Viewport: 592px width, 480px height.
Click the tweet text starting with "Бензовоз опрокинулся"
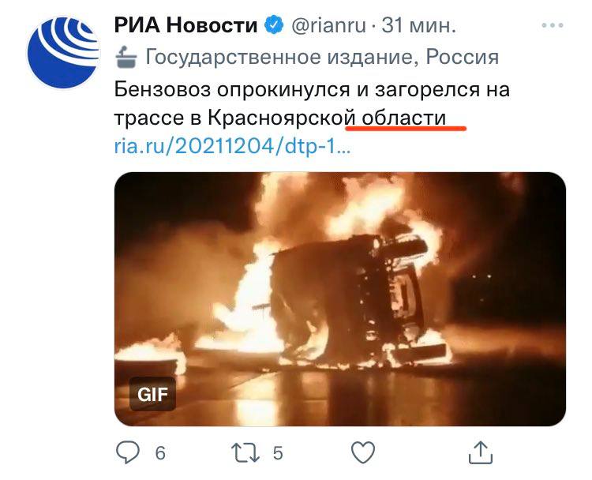point(312,103)
